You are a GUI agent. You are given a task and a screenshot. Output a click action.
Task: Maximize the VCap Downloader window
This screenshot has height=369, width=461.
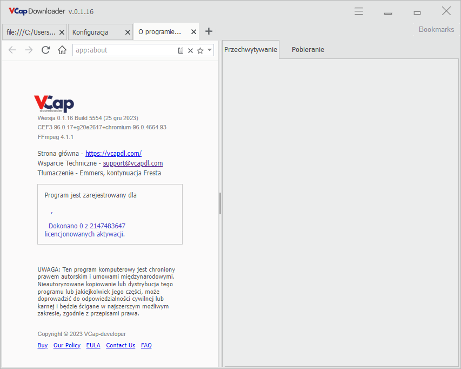(x=417, y=12)
